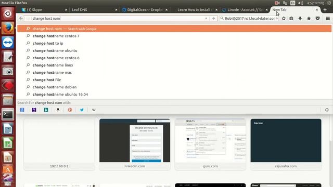
Task: Close the Skype tab
Action: 66,10
